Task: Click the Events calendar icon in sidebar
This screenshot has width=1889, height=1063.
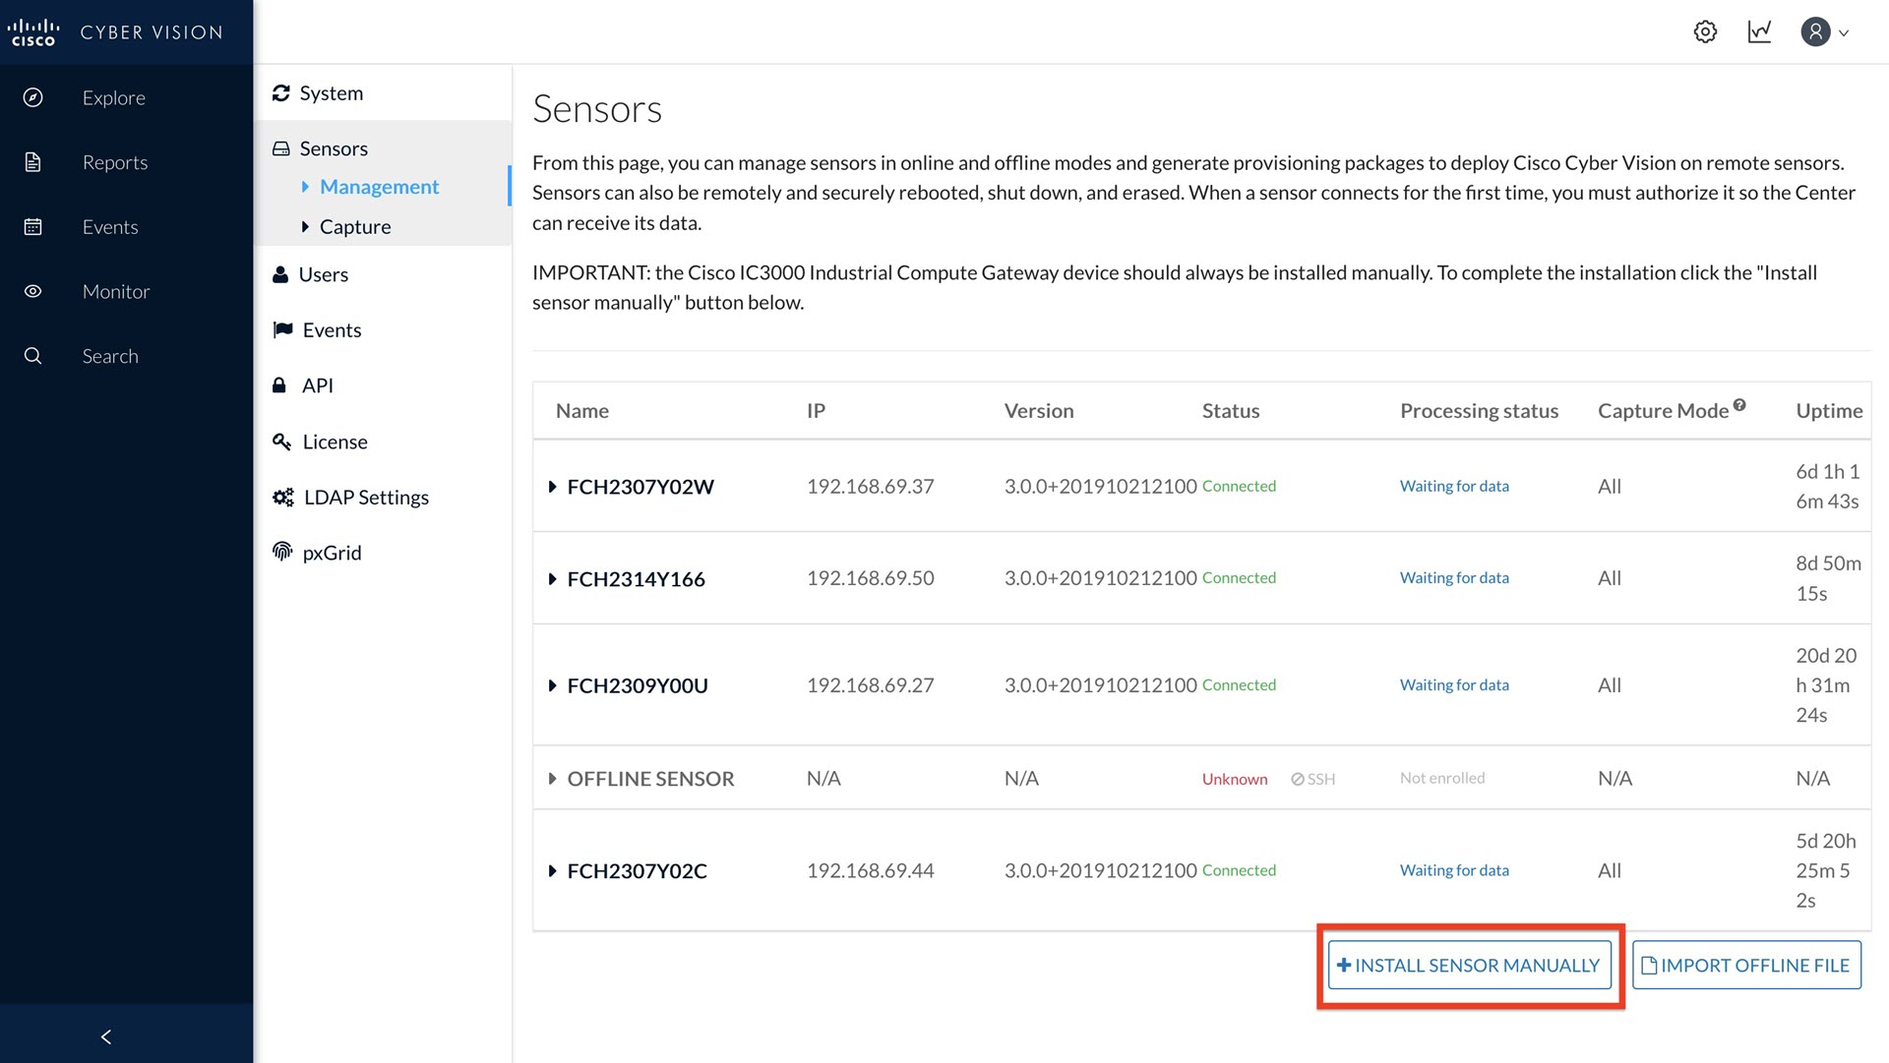Action: coord(32,227)
